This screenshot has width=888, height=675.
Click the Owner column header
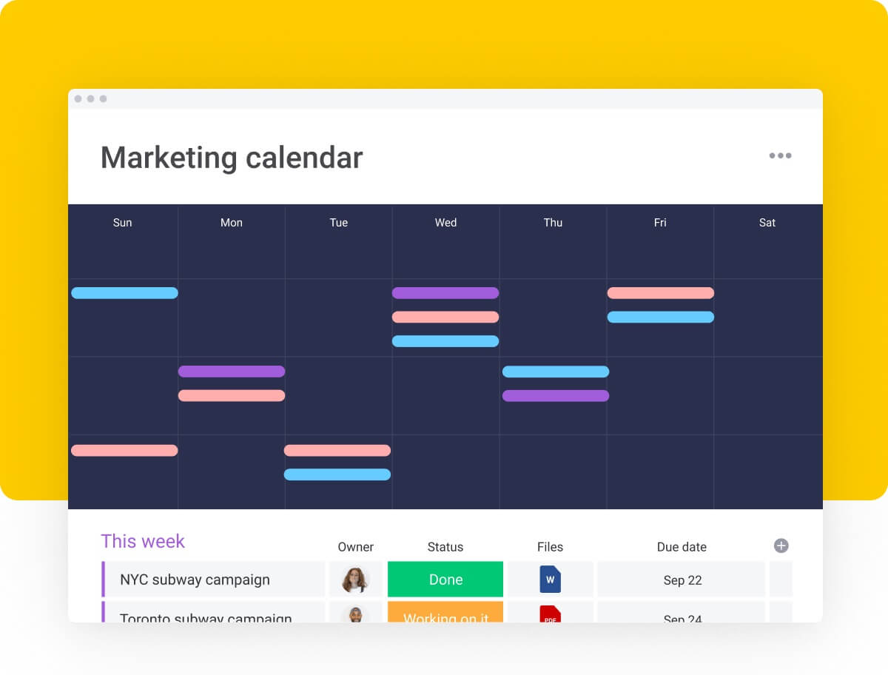click(x=356, y=547)
